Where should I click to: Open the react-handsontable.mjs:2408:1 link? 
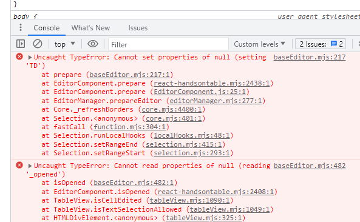(216, 192)
